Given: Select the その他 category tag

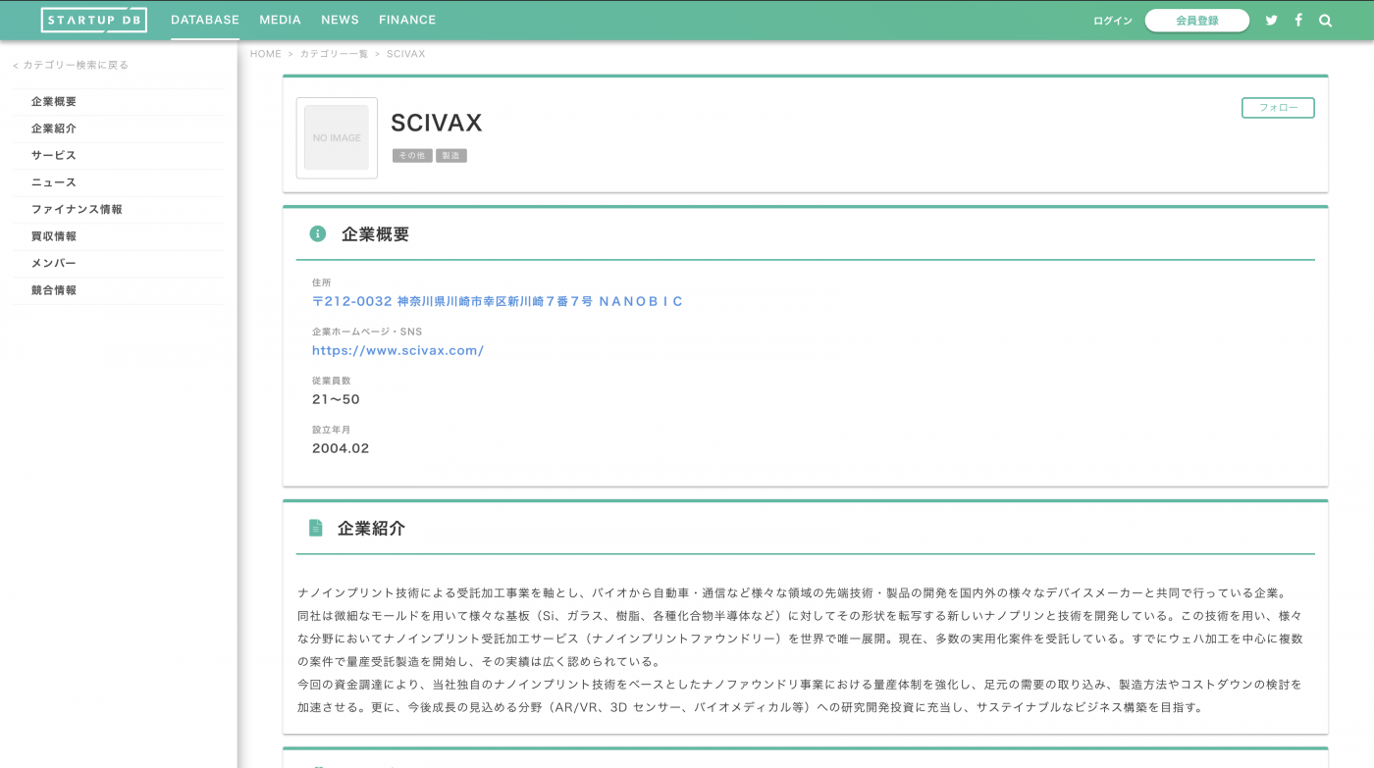Looking at the screenshot, I should [x=411, y=155].
